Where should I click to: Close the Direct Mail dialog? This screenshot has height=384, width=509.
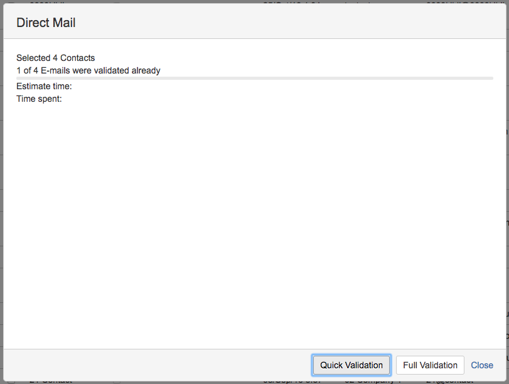point(482,365)
